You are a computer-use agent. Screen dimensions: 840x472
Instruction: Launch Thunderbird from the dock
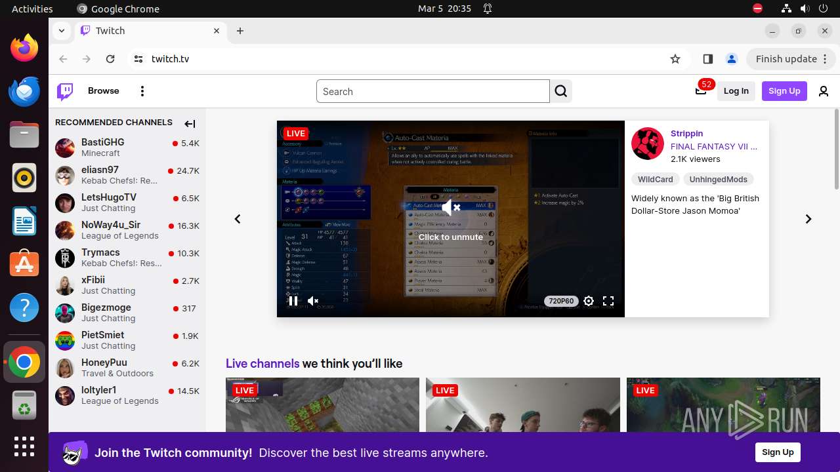point(24,91)
